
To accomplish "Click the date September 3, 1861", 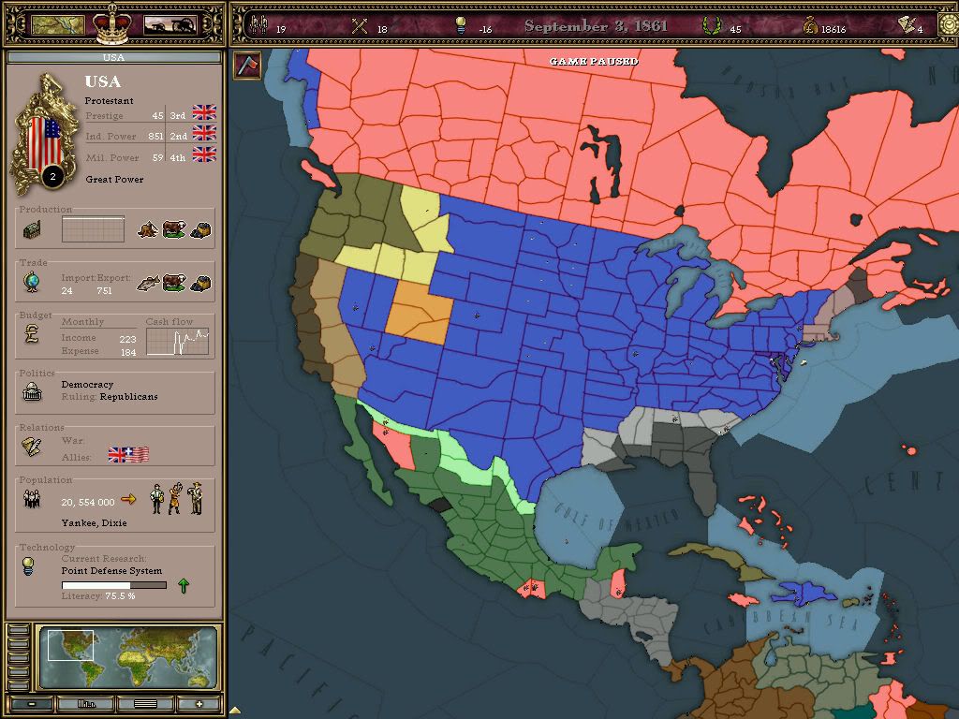I will click(x=597, y=25).
